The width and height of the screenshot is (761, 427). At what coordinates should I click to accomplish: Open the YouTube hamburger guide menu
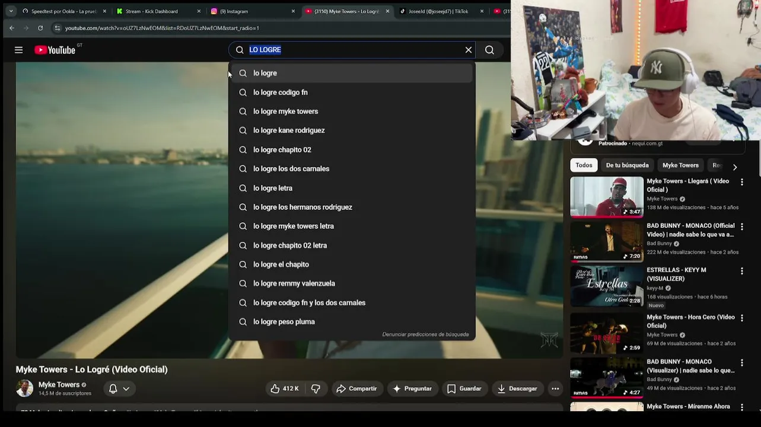coord(19,50)
